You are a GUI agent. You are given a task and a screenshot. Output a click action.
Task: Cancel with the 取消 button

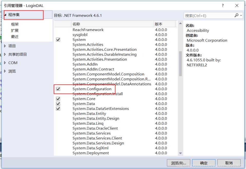(x=229, y=163)
